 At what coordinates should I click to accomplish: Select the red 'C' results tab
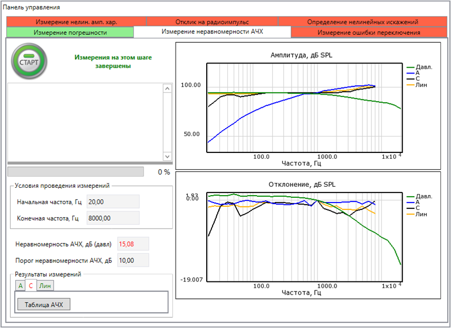[31, 286]
